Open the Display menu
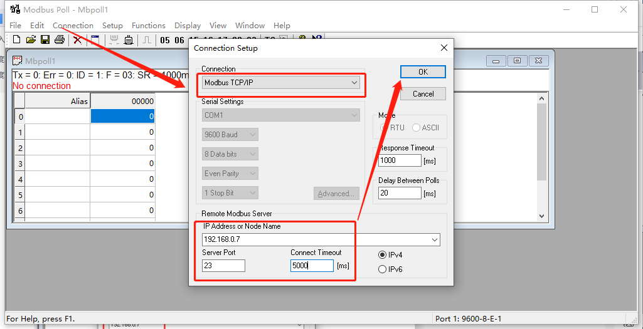This screenshot has height=329, width=643. pyautogui.click(x=188, y=26)
